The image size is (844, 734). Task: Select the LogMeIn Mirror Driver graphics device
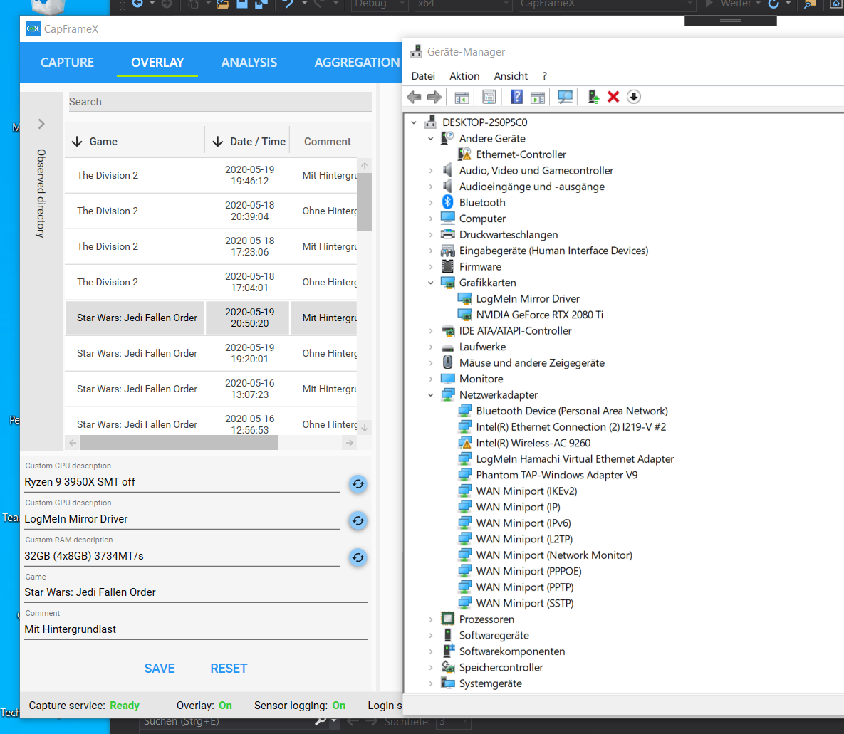[528, 299]
